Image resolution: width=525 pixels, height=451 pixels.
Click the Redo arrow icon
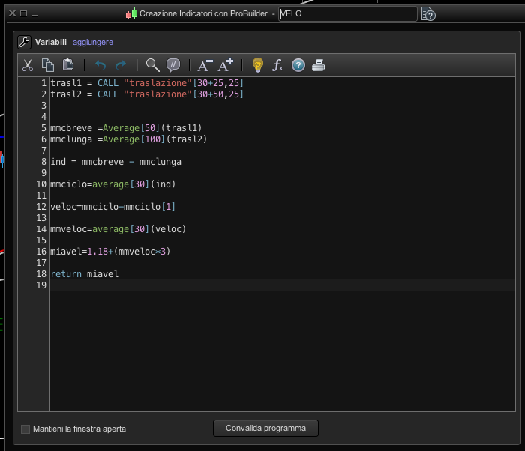(121, 65)
